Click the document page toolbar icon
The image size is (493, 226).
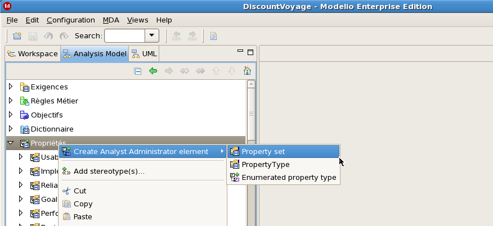point(213,36)
